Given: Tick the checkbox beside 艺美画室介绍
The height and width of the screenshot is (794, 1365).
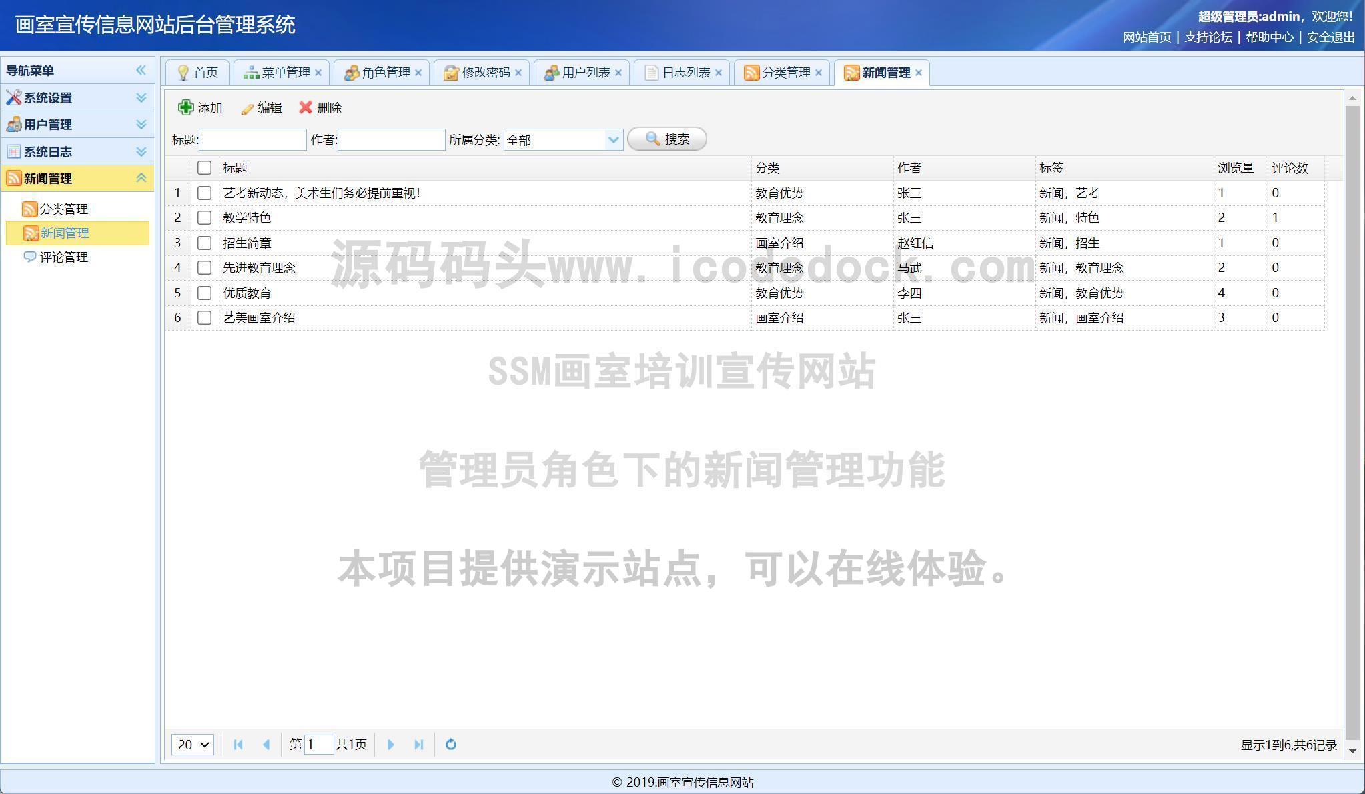Looking at the screenshot, I should click(205, 317).
